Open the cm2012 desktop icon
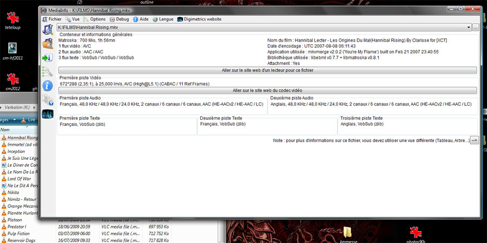The width and height of the screenshot is (487, 243). (13, 82)
